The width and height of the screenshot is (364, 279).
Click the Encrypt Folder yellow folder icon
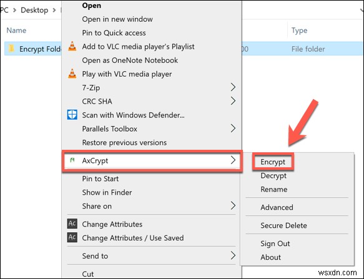coord(11,49)
